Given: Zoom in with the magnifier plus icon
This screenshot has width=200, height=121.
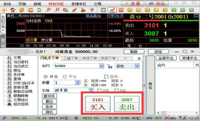Looking at the screenshot, I should coord(48,10).
